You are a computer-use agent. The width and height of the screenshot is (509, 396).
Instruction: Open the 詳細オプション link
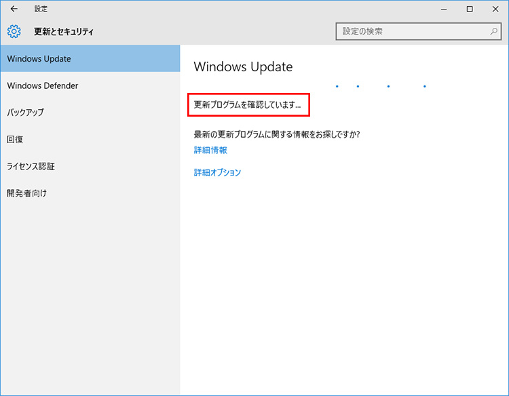pyautogui.click(x=217, y=172)
